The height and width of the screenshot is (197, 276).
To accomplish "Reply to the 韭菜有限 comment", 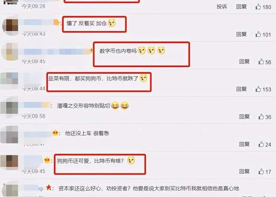I will click(241, 89).
